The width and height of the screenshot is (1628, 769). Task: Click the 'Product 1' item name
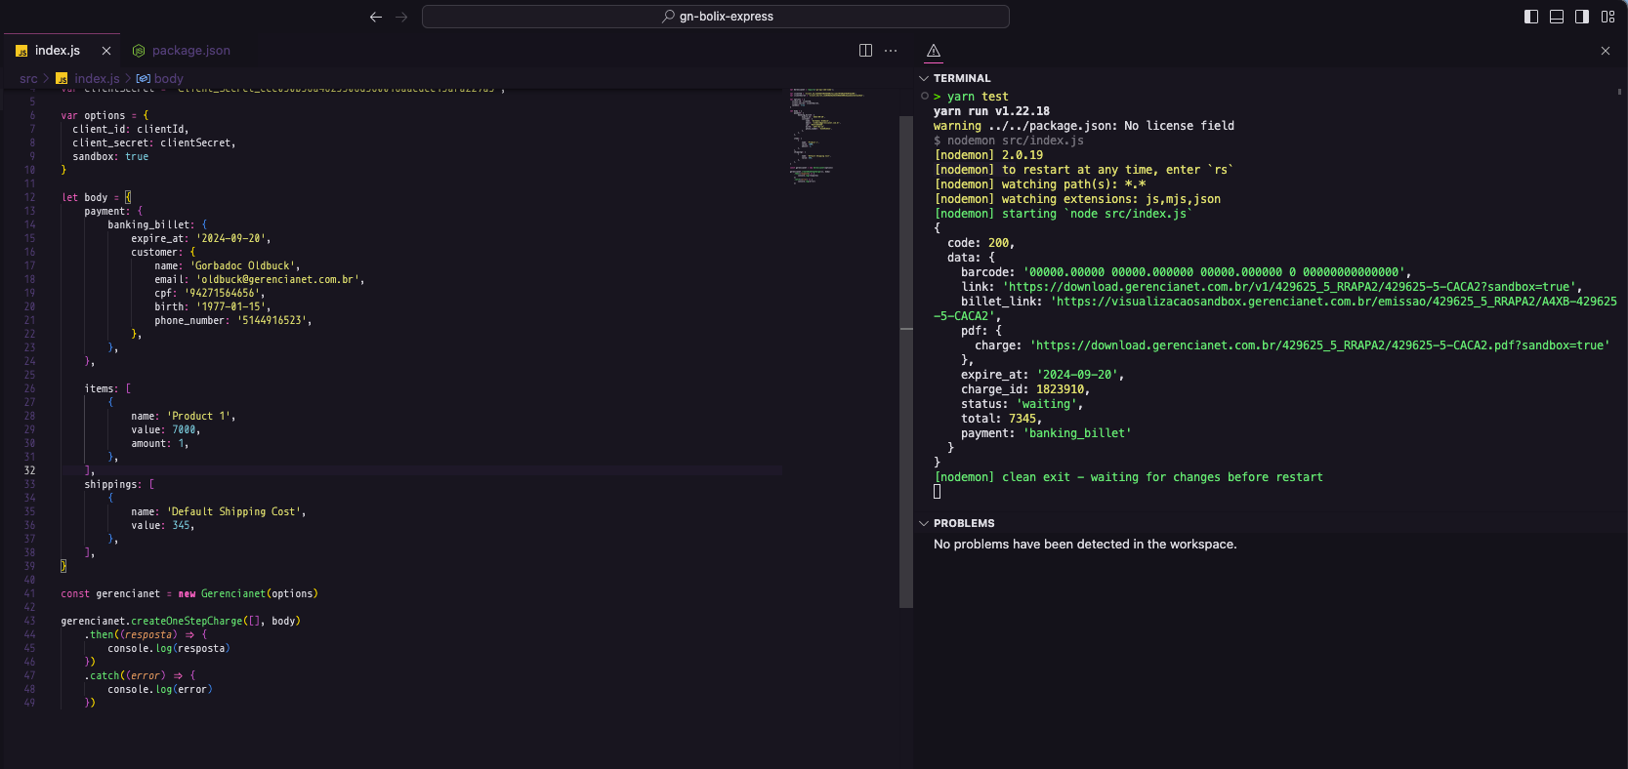200,416
